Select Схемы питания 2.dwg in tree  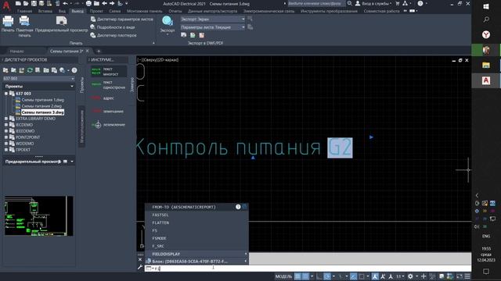coord(41,106)
